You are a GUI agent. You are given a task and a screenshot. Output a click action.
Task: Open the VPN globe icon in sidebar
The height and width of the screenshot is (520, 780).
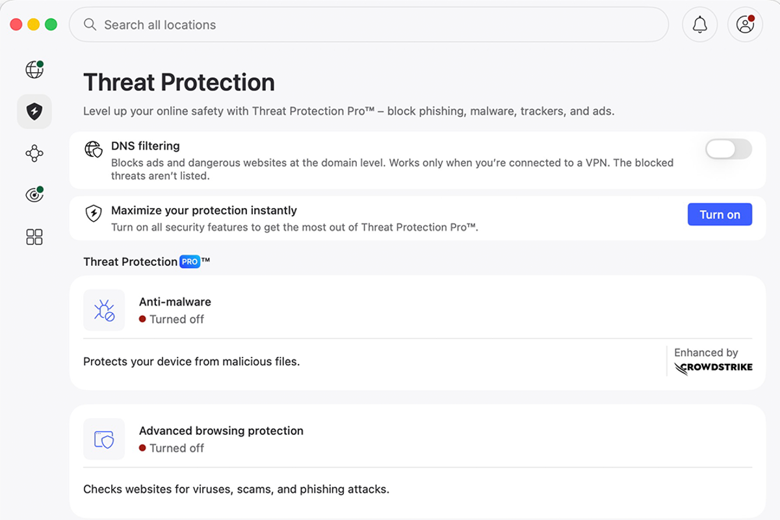[x=34, y=70]
